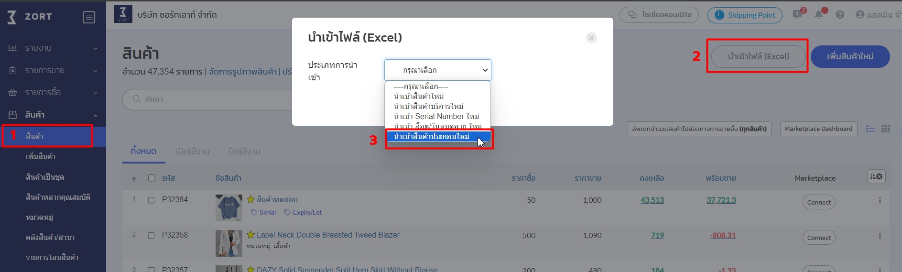Tick the checkbox for product P32364

(x=151, y=200)
